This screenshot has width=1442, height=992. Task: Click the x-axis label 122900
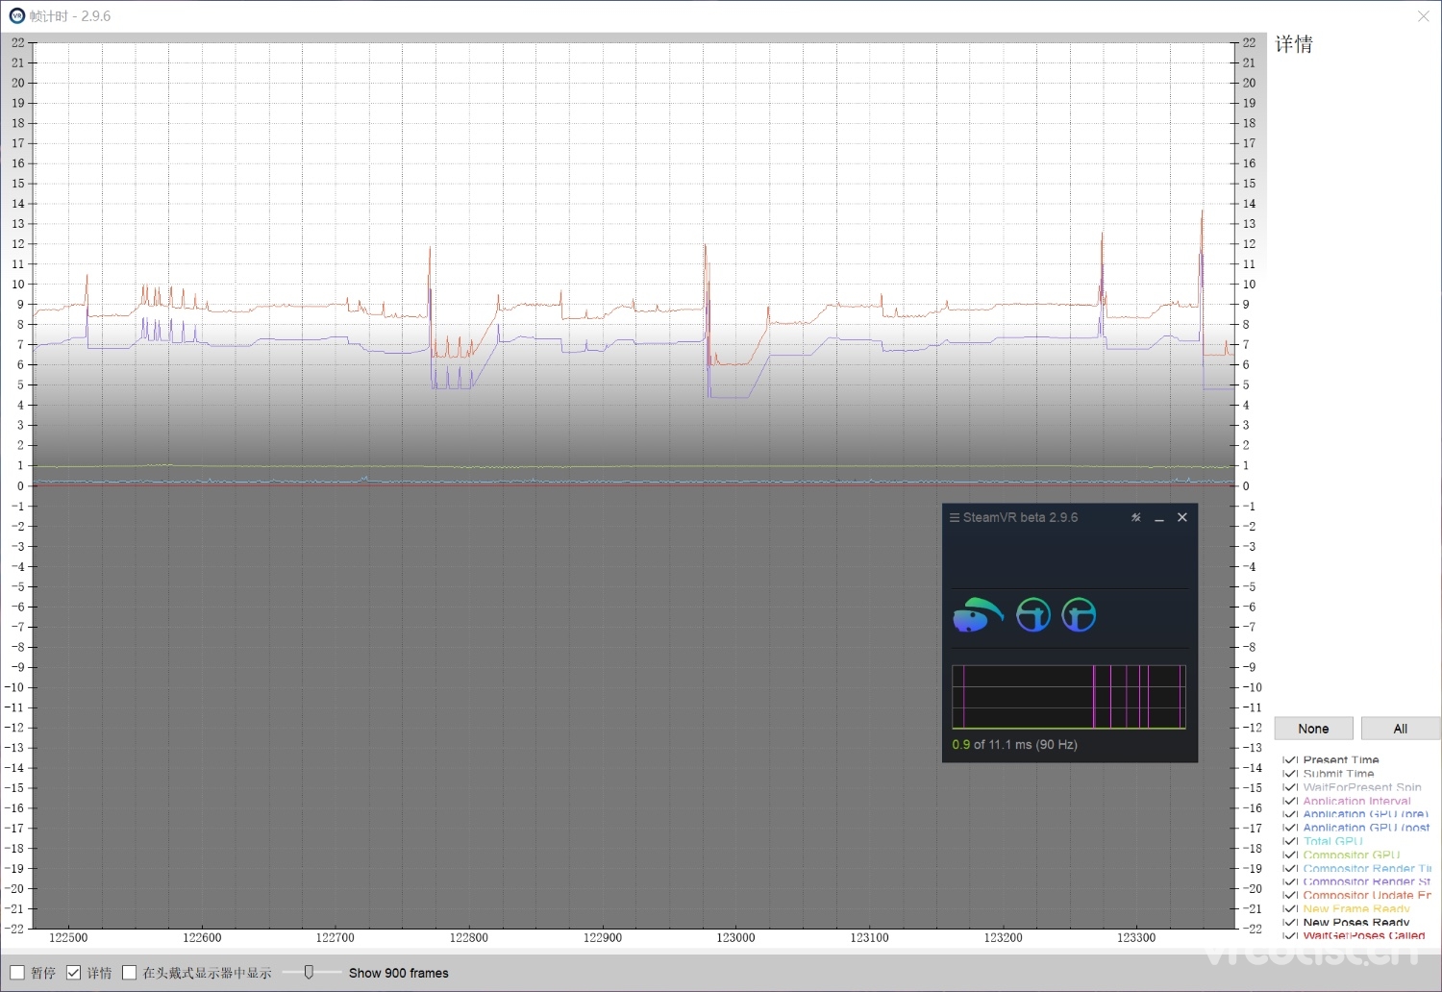click(x=603, y=937)
